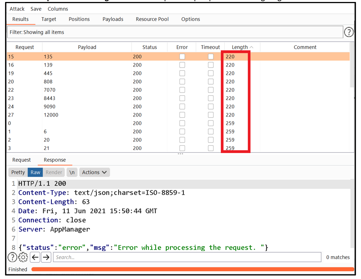The width and height of the screenshot is (361, 279).
Task: Toggle Timeout checkbox for payload 135 row
Action: (211, 57)
